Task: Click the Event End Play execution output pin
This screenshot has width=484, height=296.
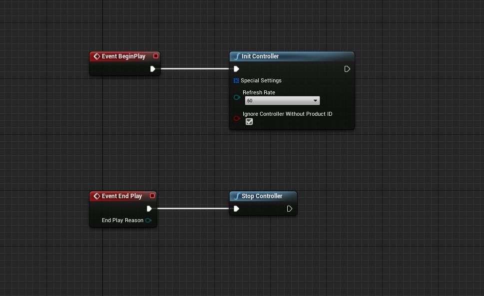Action: tap(149, 209)
